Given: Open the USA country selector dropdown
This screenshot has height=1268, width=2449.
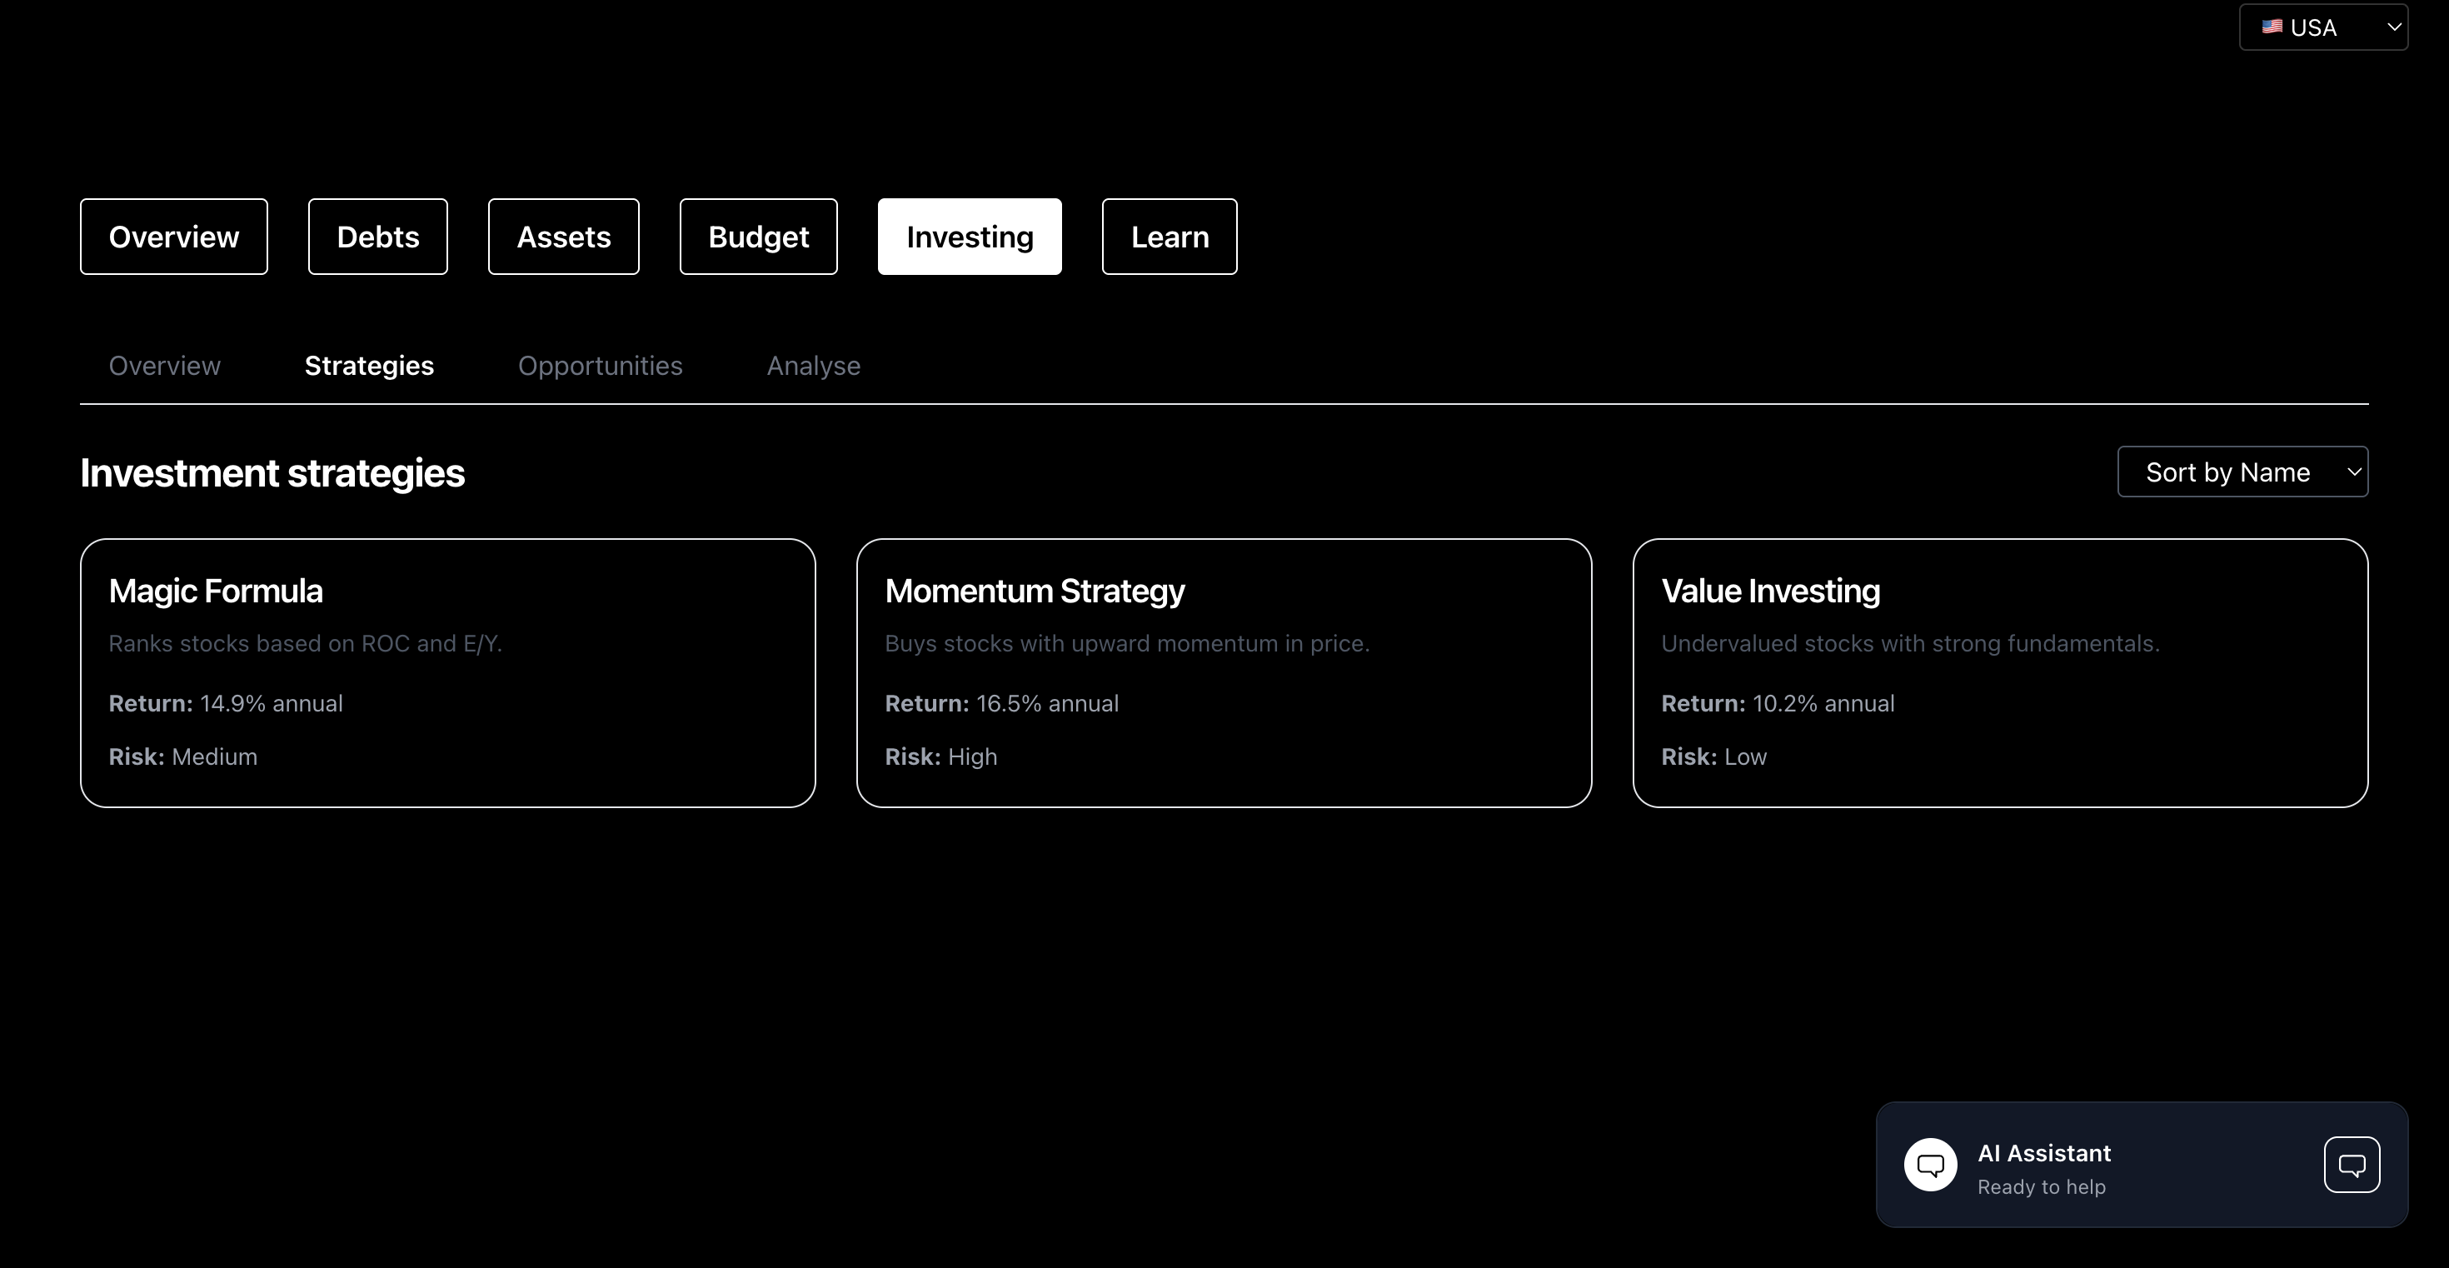Looking at the screenshot, I should pos(2323,27).
